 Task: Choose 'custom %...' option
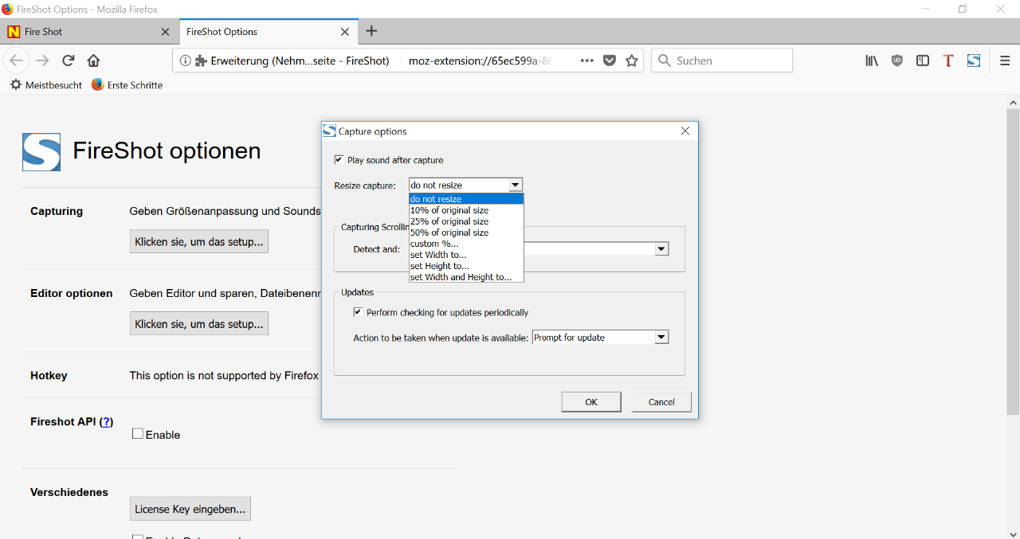466,244
